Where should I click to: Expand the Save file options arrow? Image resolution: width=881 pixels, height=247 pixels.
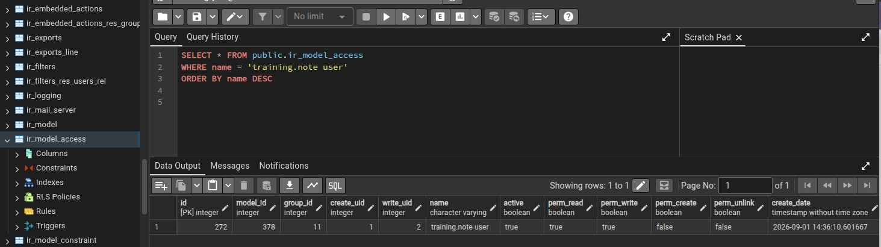click(212, 17)
